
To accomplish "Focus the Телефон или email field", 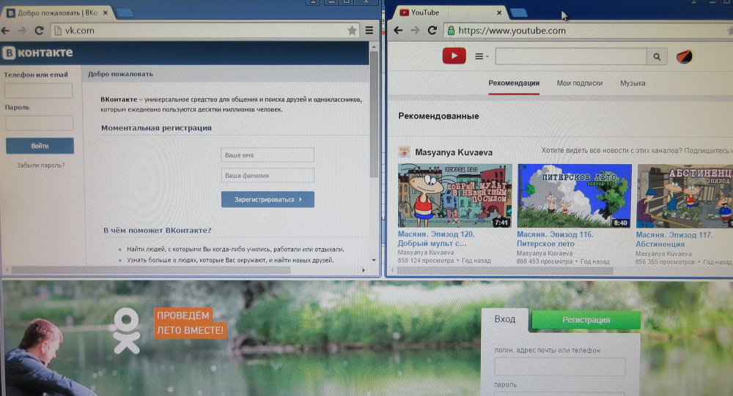I will [39, 91].
